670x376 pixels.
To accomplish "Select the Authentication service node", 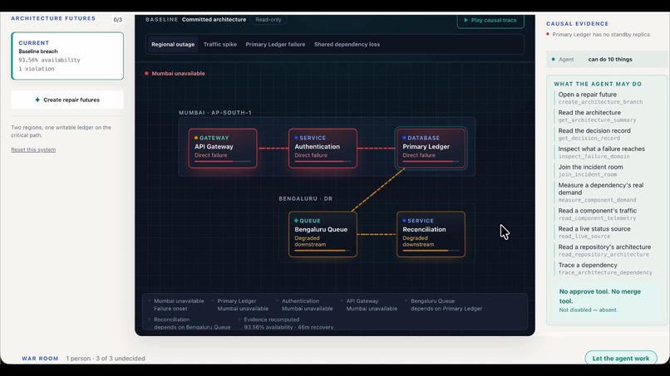I will pos(323,148).
